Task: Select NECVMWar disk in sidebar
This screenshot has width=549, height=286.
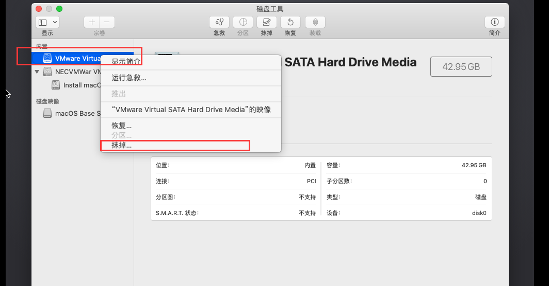Action: 78,71
